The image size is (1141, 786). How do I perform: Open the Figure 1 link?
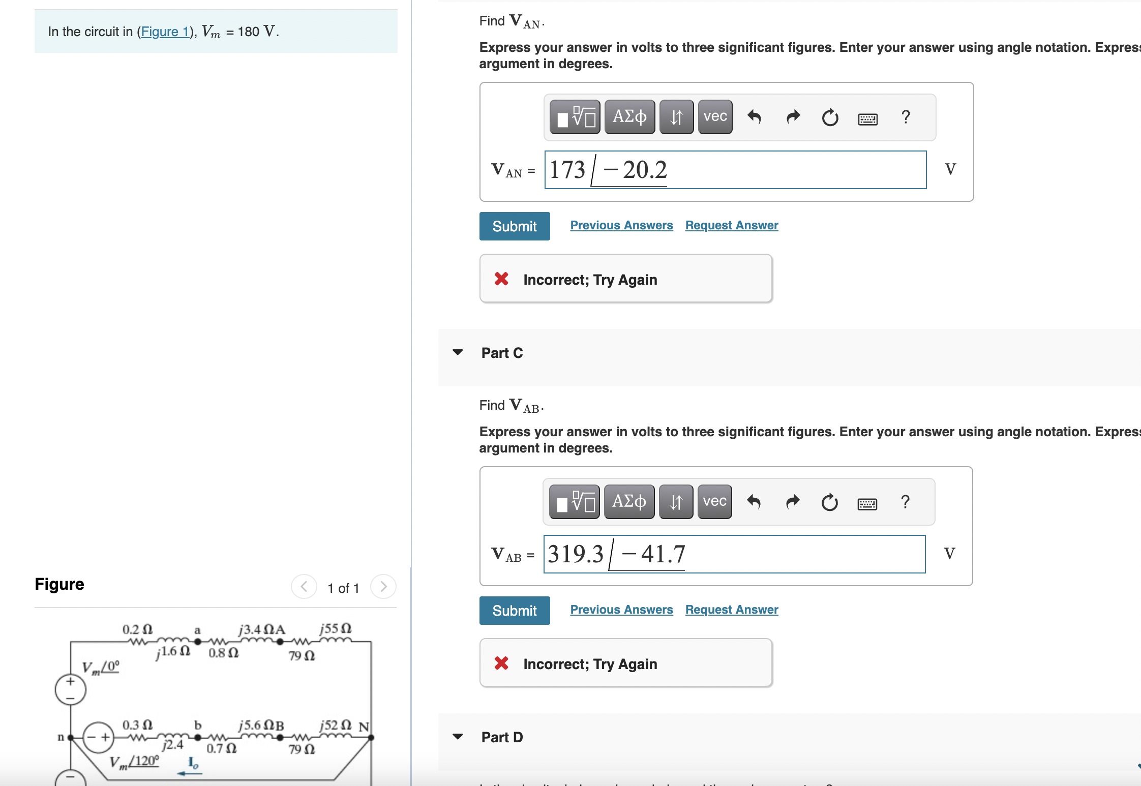tap(165, 32)
